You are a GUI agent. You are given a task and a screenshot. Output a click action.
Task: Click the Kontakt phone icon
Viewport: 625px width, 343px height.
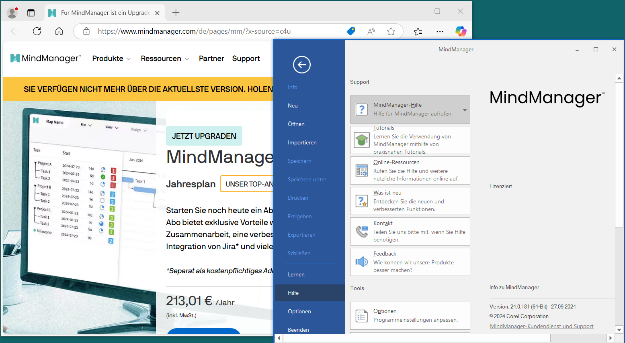pos(362,231)
